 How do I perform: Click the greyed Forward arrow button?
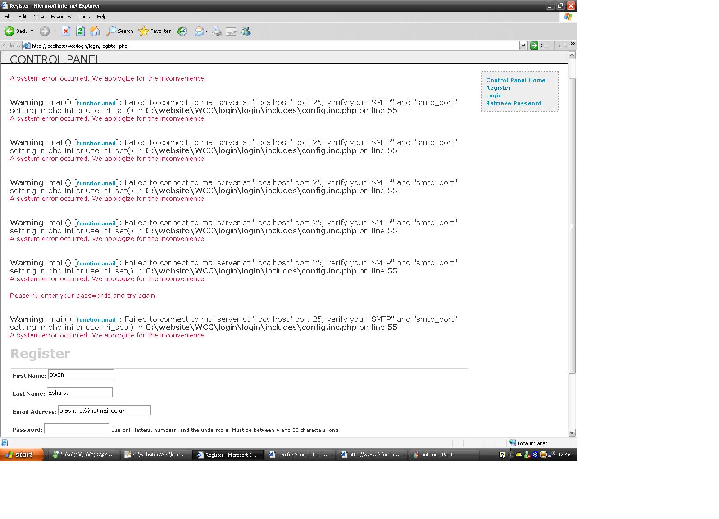click(x=44, y=31)
